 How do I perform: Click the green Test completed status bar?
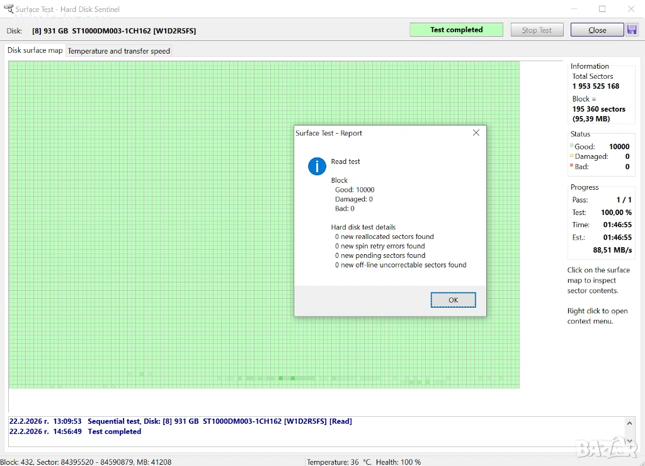[456, 30]
